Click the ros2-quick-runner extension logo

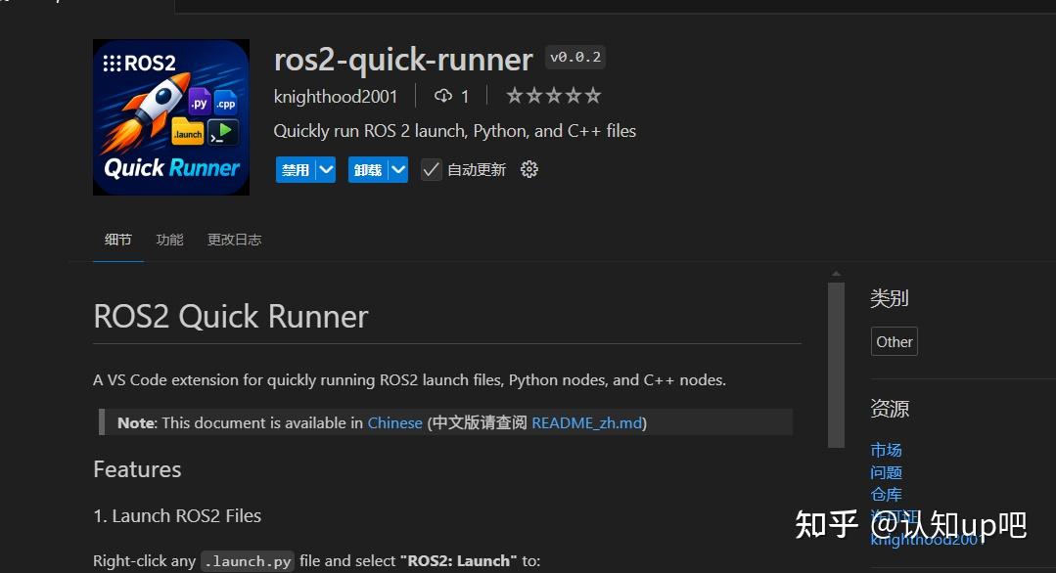click(171, 117)
